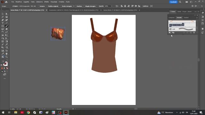Select the Pen tool

tap(3, 20)
